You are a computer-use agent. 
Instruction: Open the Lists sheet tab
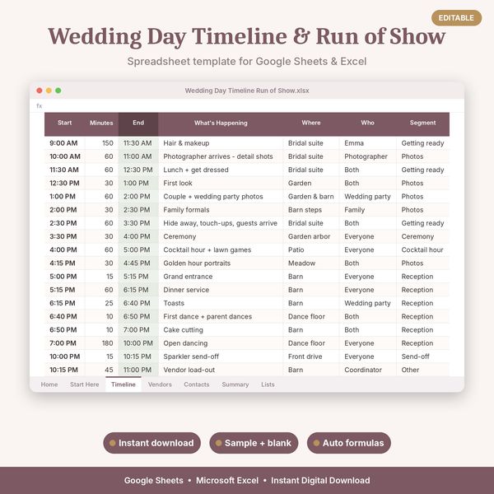point(268,384)
